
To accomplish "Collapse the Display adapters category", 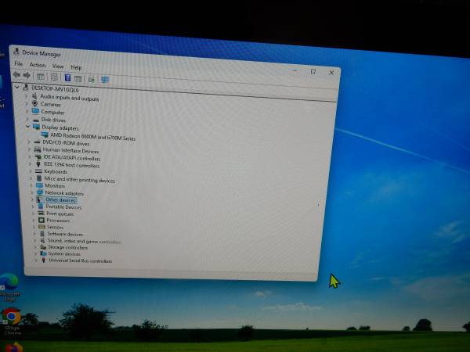I will (28, 127).
